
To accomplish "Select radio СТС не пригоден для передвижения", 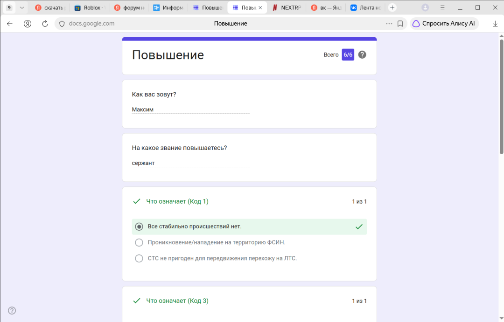I will click(139, 258).
